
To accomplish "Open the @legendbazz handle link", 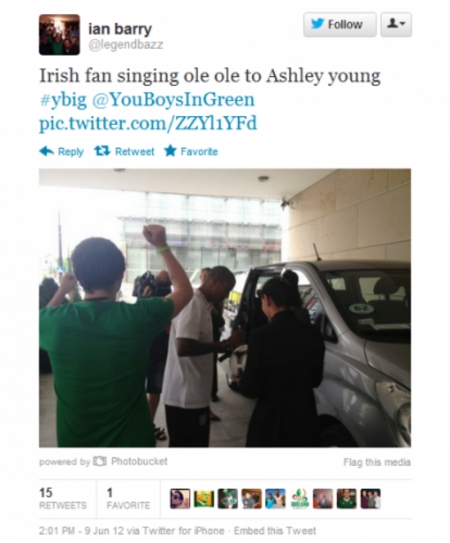I will [x=125, y=45].
